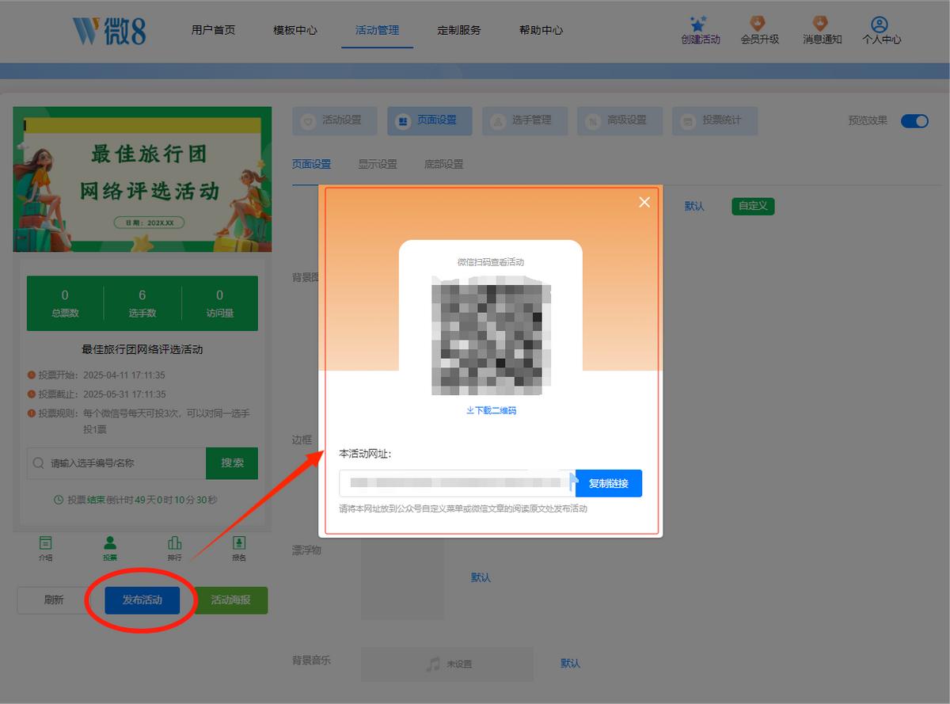This screenshot has width=950, height=704.
Task: Click the 投票截止 date line
Action: coord(96,394)
